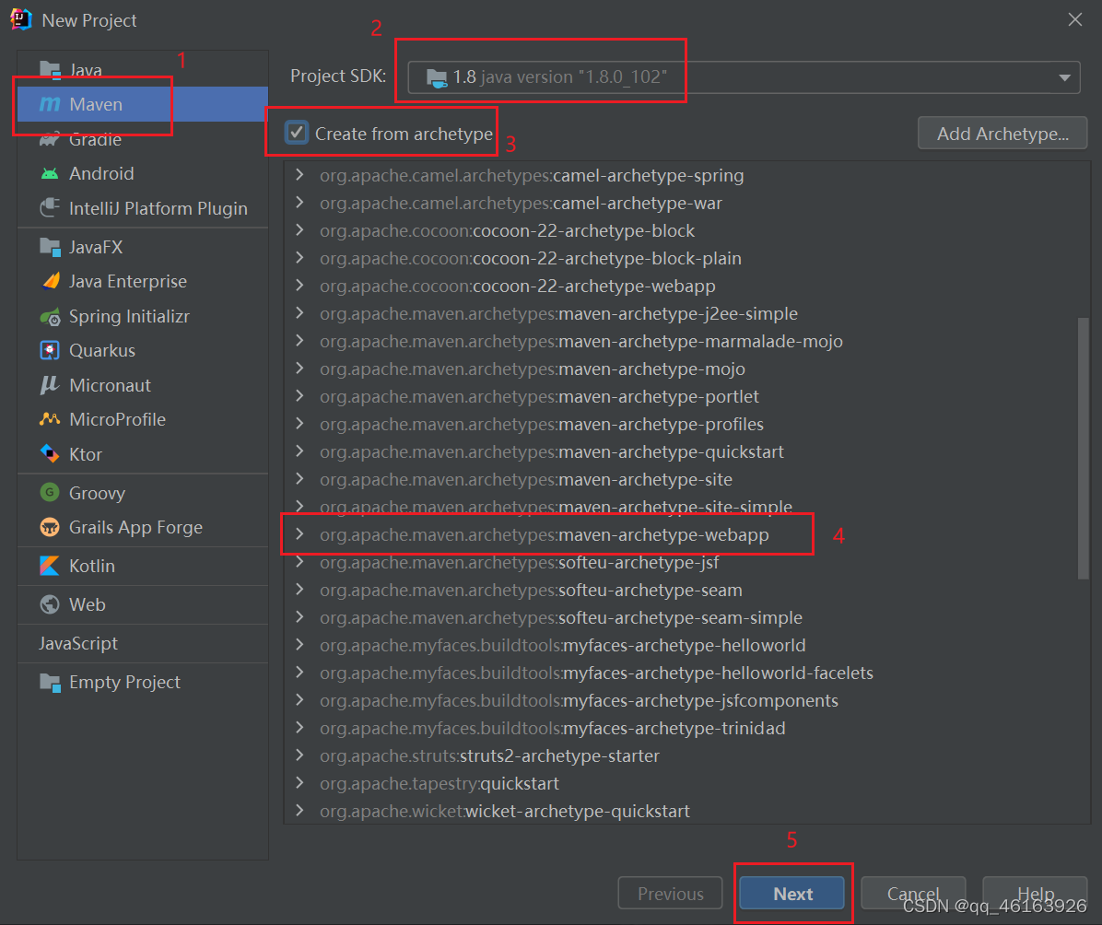Choose Gradle project type
The image size is (1102, 925).
point(143,139)
